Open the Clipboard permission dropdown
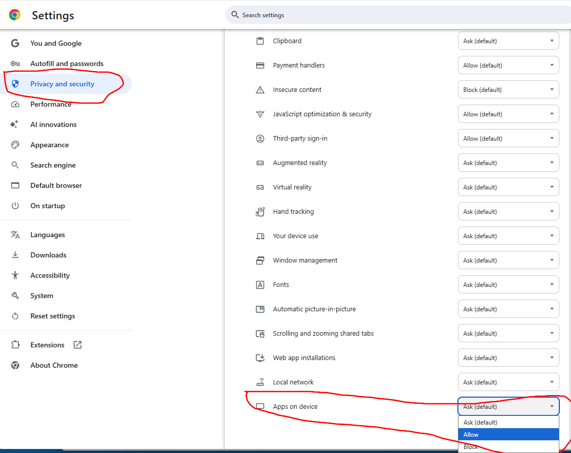Image resolution: width=571 pixels, height=453 pixels. (508, 41)
